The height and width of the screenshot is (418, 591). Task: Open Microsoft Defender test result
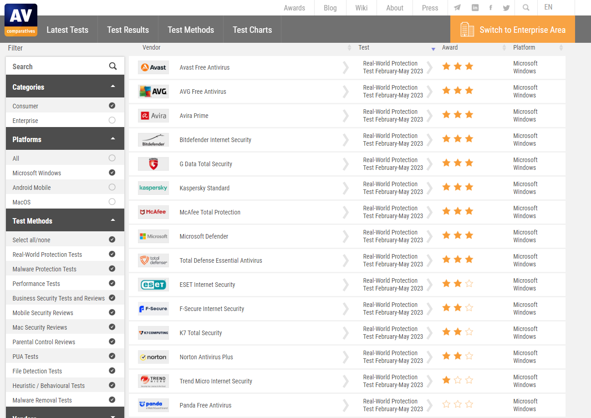[x=204, y=236]
